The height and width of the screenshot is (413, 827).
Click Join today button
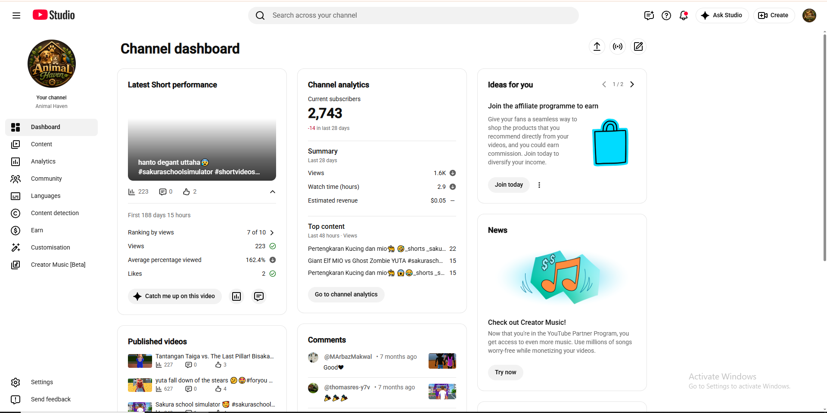click(x=509, y=185)
